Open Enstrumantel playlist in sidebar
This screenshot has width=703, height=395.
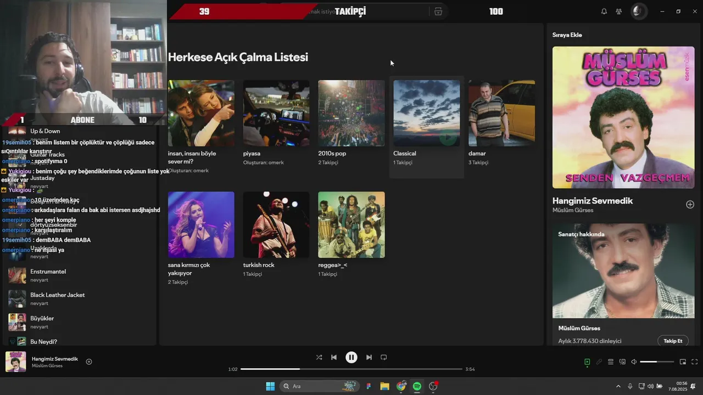[x=80, y=275]
